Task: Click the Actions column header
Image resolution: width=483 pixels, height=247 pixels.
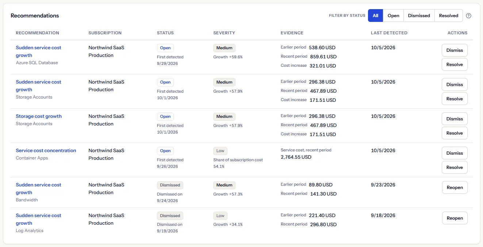Action: [457, 33]
